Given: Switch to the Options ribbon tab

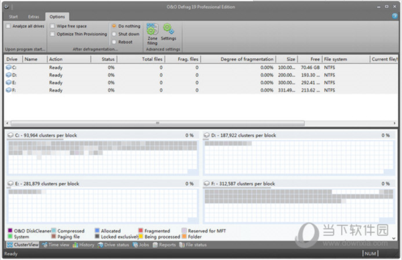Looking at the screenshot, I should tap(57, 17).
